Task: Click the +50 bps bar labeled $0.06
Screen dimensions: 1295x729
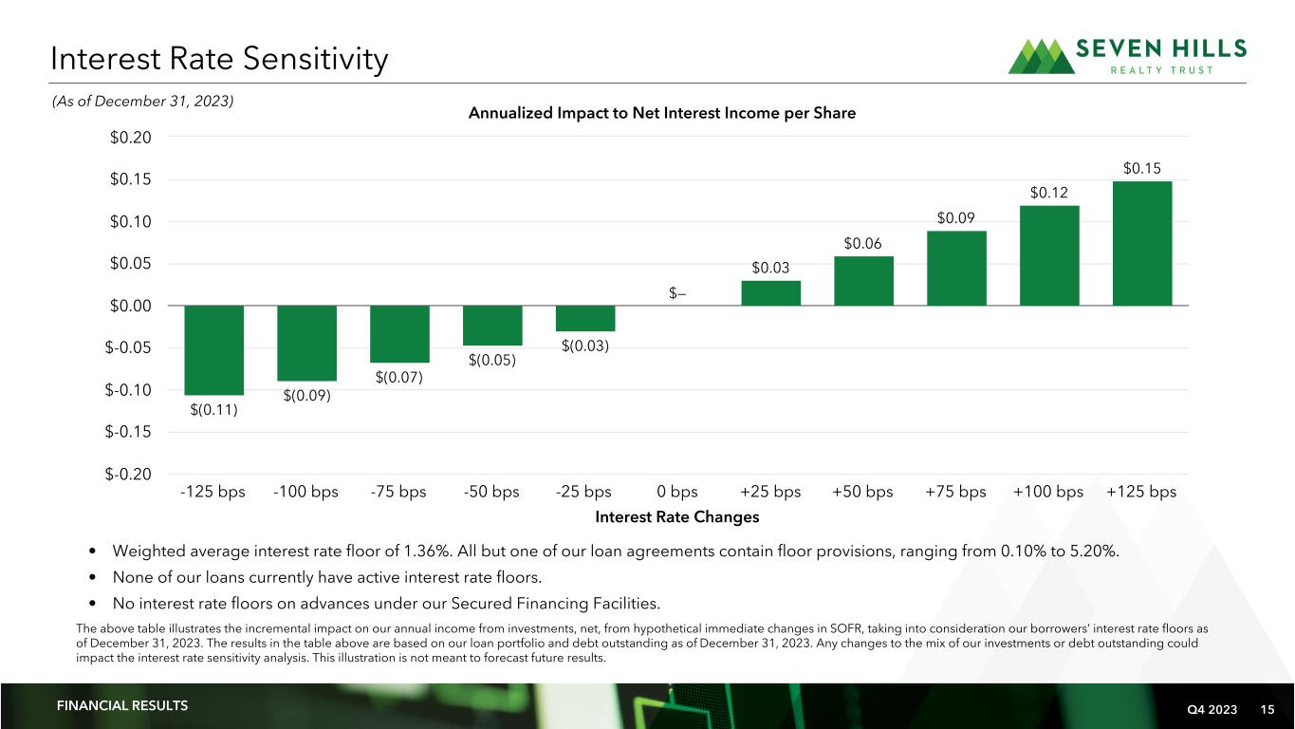Action: pos(863,281)
